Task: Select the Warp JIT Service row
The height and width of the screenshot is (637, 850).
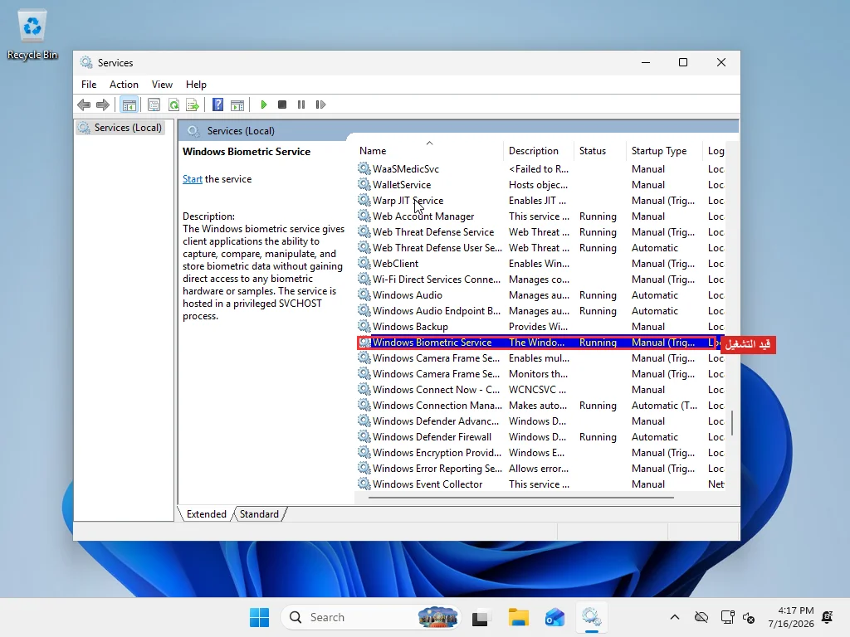Action: 540,201
